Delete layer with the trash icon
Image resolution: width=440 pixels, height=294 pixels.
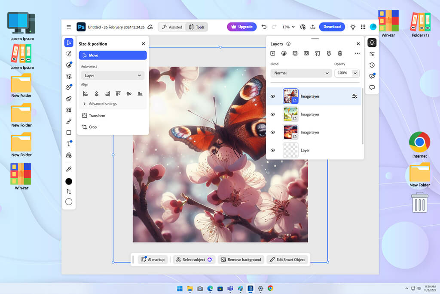pos(340,53)
